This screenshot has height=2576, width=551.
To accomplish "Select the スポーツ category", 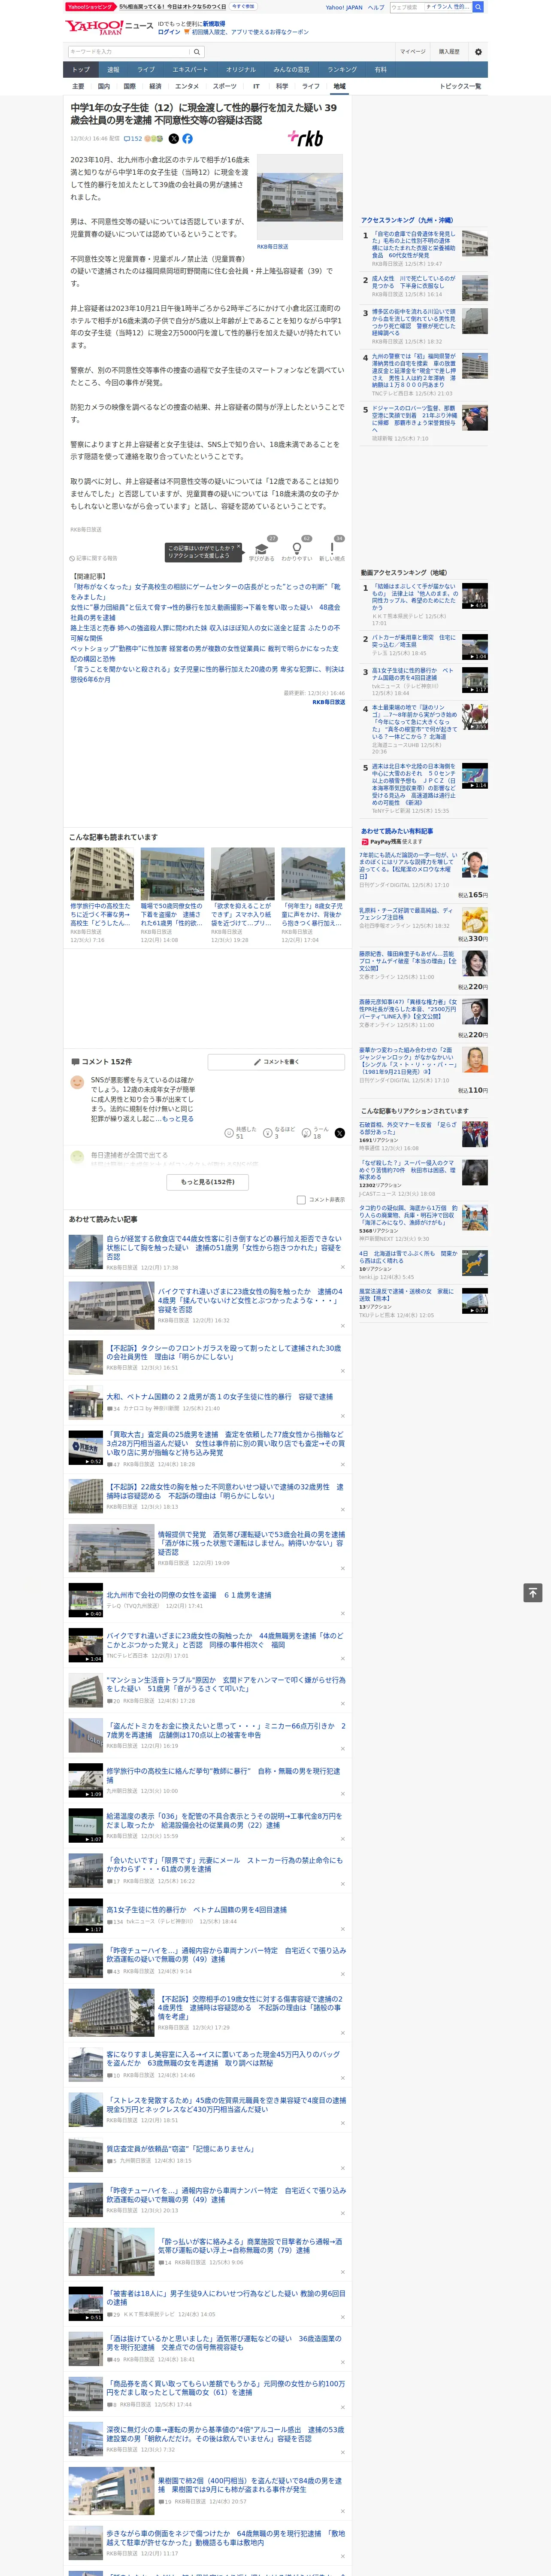I will (225, 86).
